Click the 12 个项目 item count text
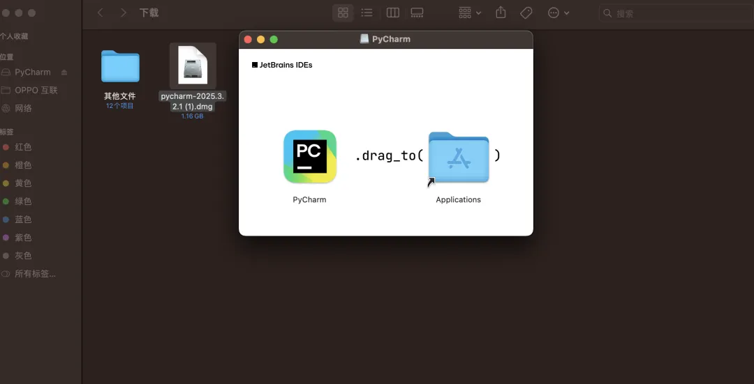The image size is (754, 384). 120,106
